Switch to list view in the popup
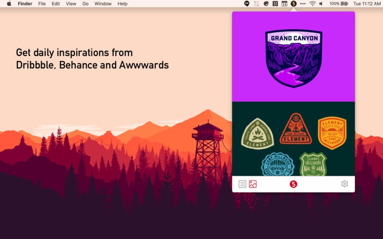The width and height of the screenshot is (383, 239). click(x=242, y=184)
